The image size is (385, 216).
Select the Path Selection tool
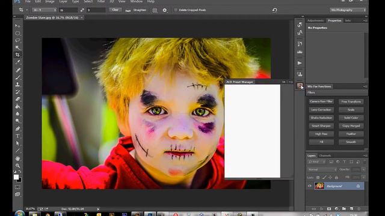pos(17,143)
